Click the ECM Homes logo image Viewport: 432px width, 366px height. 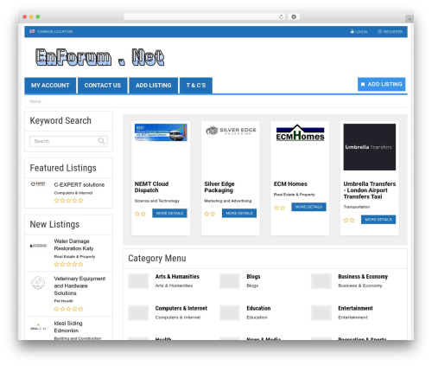(x=300, y=133)
